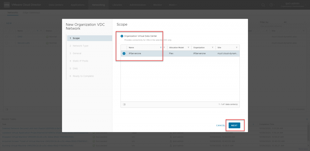Select the IPServerone data center radio button

pyautogui.click(x=124, y=53)
